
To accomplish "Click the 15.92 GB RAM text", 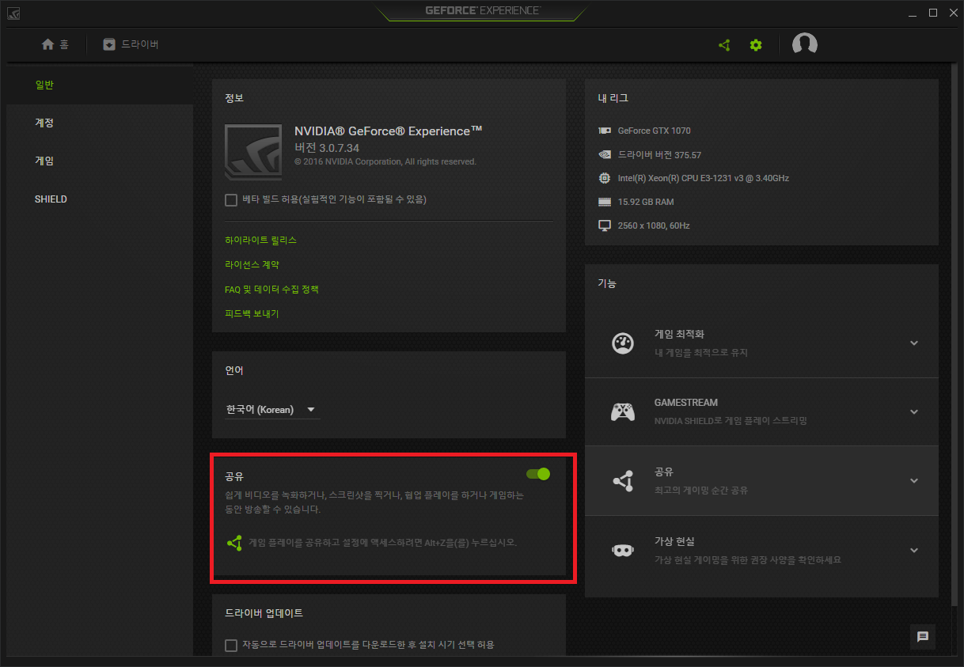I will [x=646, y=202].
